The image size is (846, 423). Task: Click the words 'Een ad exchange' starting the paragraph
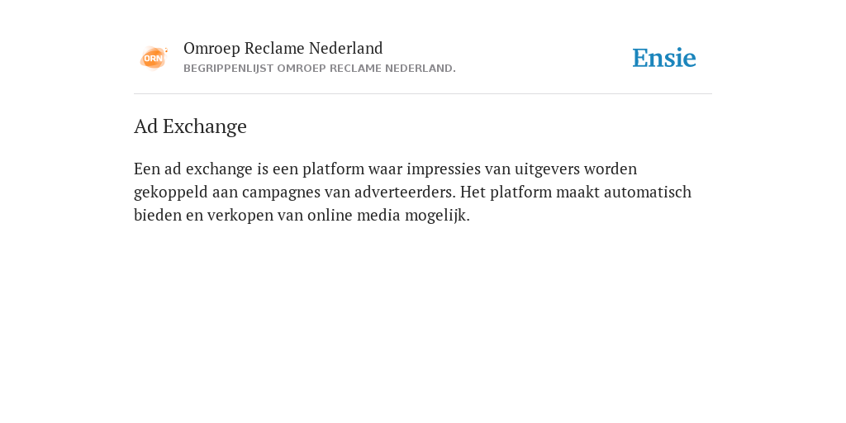point(193,169)
